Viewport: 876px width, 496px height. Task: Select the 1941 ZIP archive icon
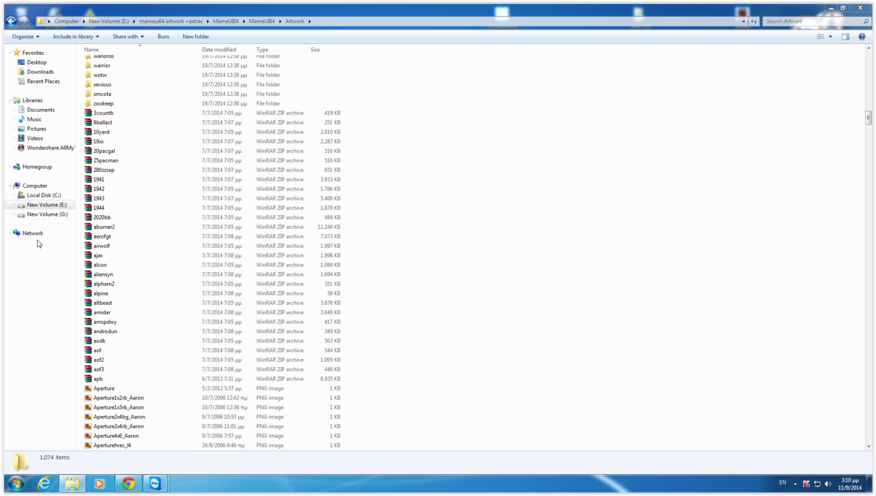[88, 179]
